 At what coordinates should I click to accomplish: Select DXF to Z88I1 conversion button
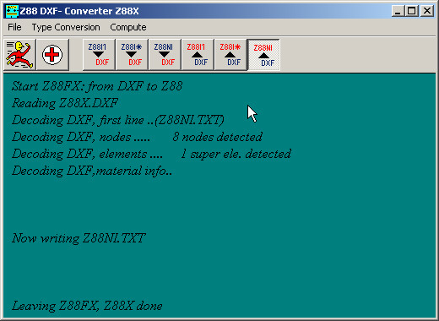[x=198, y=55]
